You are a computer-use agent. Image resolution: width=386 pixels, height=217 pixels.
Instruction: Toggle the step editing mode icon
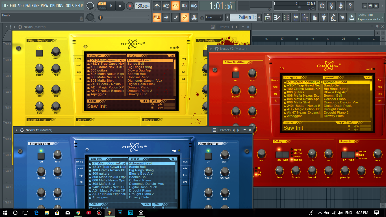click(x=175, y=17)
